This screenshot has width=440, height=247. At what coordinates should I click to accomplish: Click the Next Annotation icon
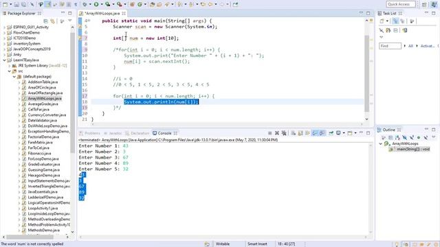(180, 4)
